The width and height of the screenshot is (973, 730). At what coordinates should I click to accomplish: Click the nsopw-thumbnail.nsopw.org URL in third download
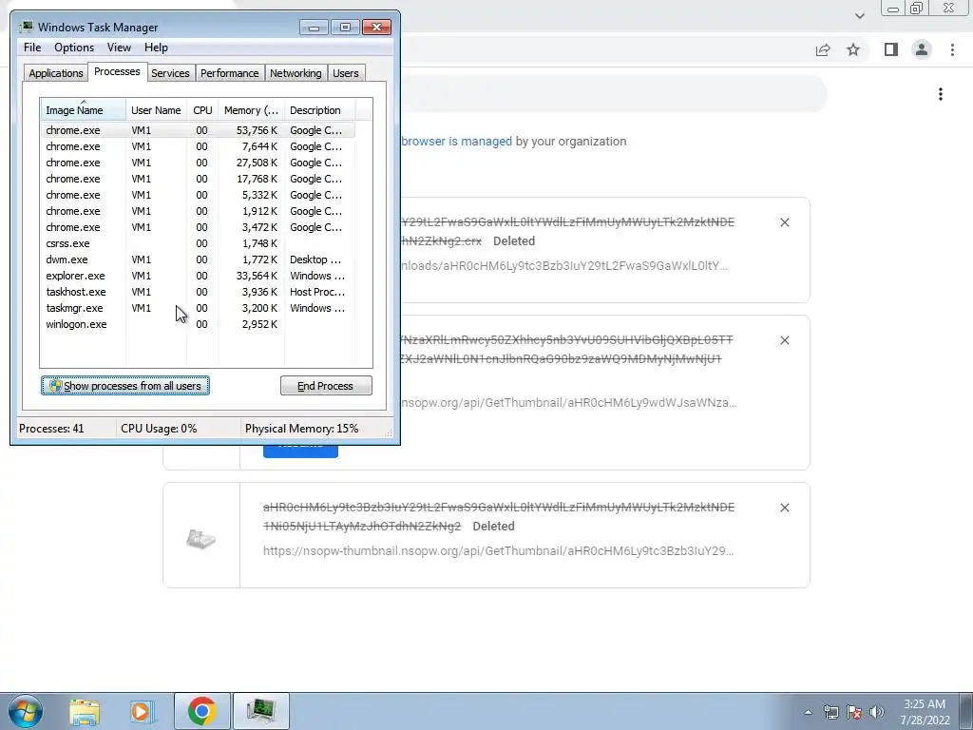coord(498,550)
